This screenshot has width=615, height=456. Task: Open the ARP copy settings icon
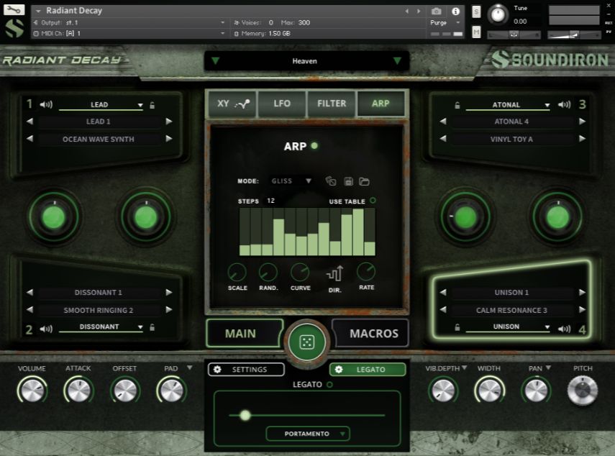click(332, 181)
